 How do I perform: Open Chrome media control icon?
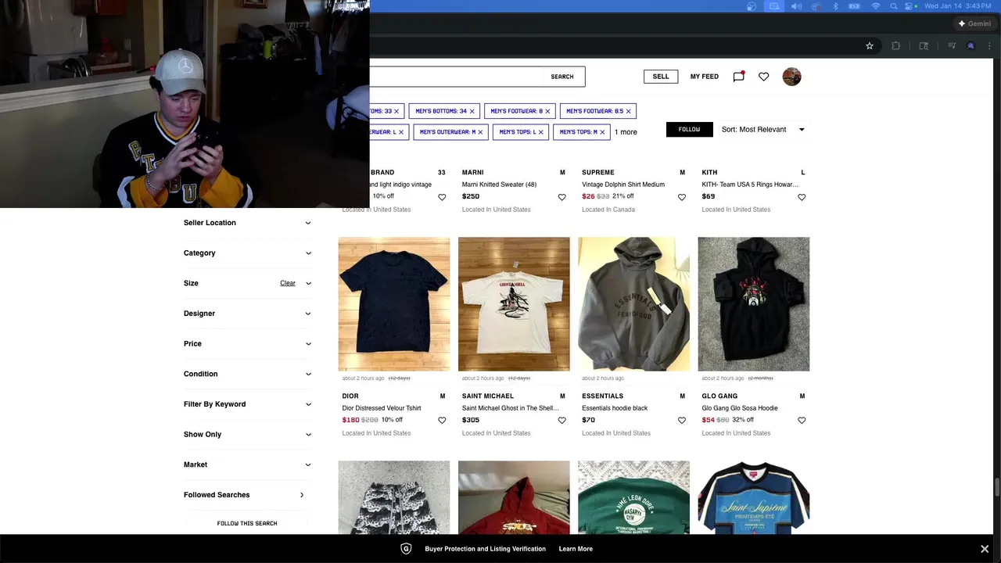952,46
